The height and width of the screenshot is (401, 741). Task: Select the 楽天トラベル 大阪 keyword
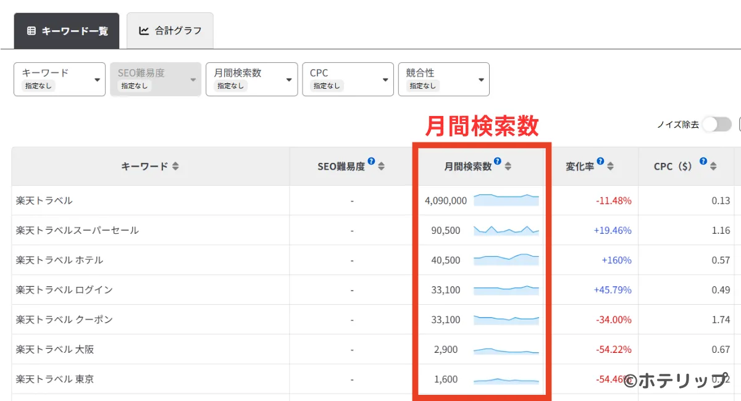tap(54, 349)
